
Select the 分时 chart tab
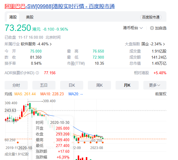[16, 85]
